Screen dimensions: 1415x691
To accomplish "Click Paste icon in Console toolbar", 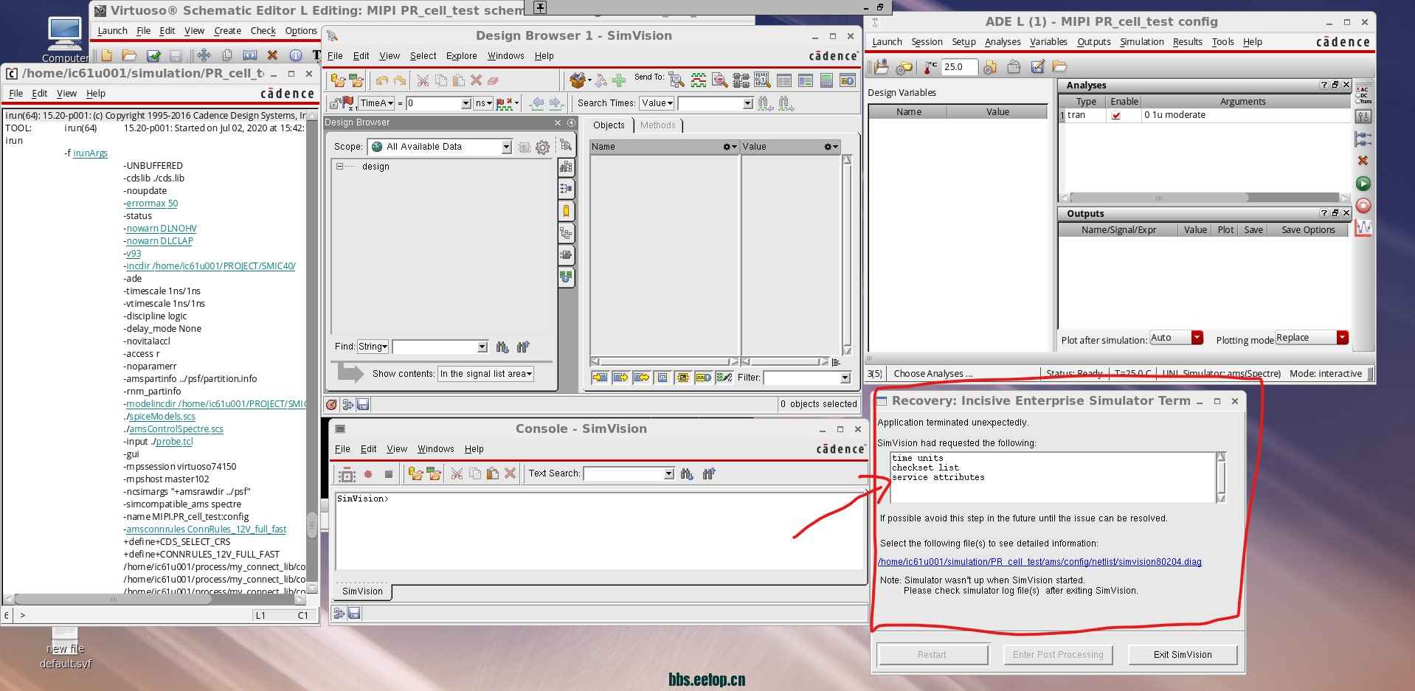I will tap(492, 473).
